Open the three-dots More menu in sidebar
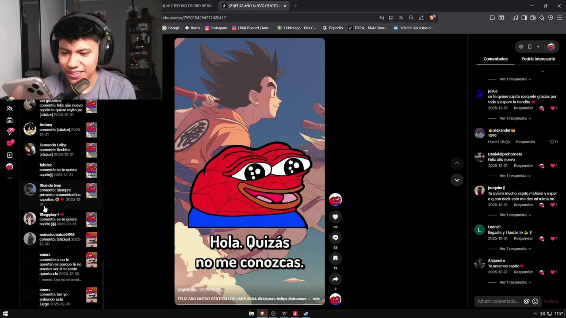This screenshot has height=318, width=566. tap(10, 178)
